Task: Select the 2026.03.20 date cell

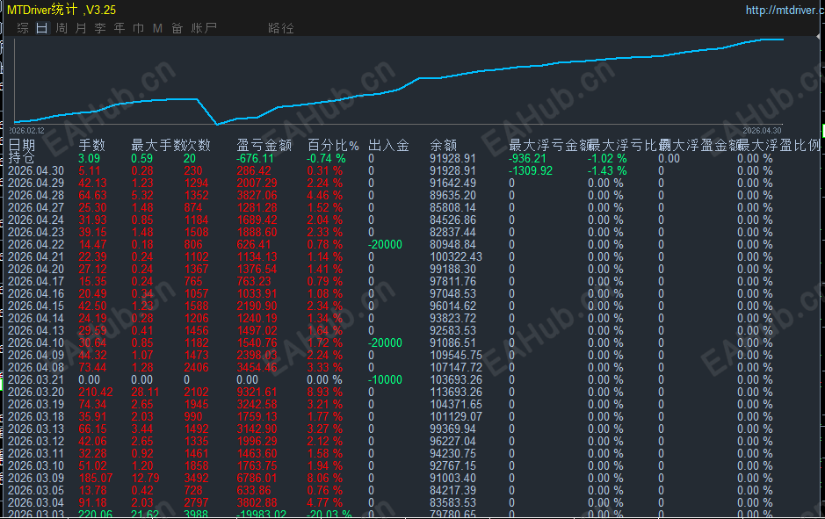Action: [36, 392]
